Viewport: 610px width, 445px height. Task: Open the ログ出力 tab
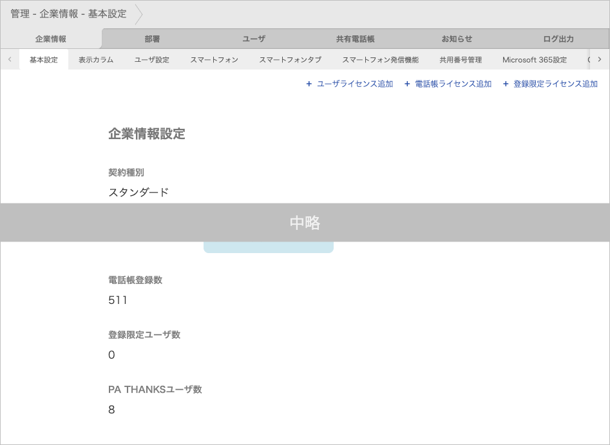558,39
